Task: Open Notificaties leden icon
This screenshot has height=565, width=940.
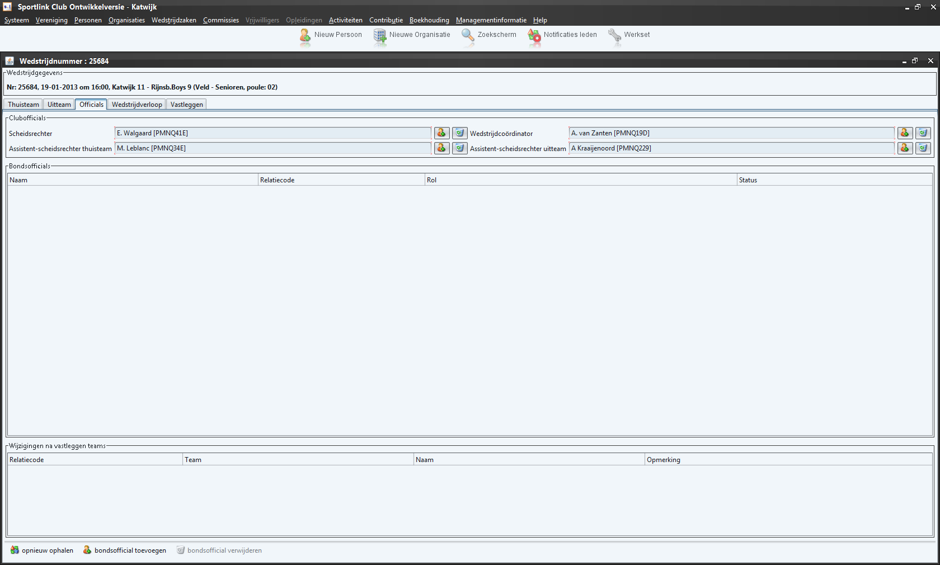Action: click(x=534, y=35)
